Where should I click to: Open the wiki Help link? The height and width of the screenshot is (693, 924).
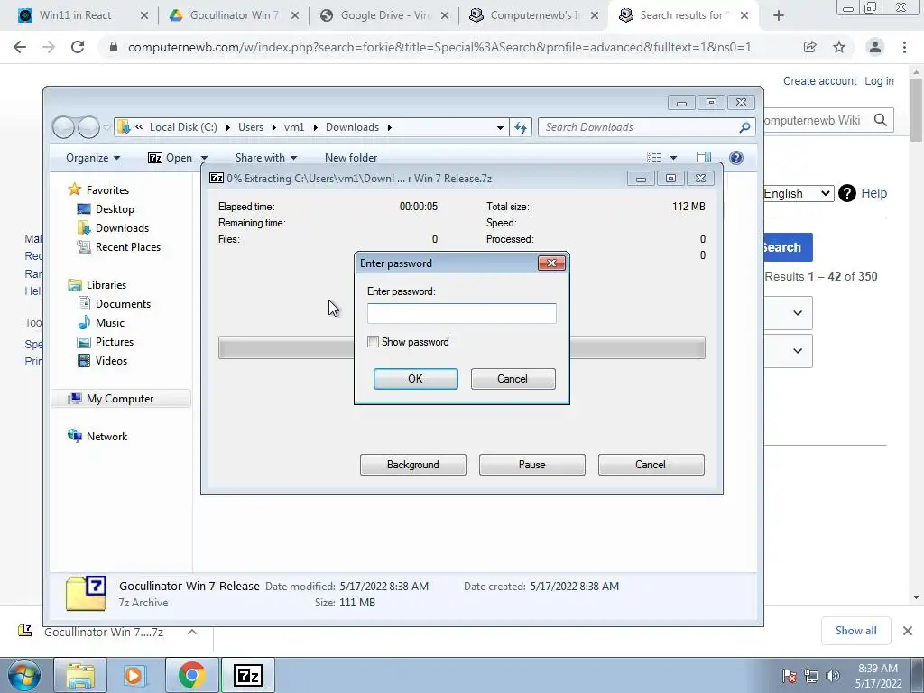(x=873, y=193)
